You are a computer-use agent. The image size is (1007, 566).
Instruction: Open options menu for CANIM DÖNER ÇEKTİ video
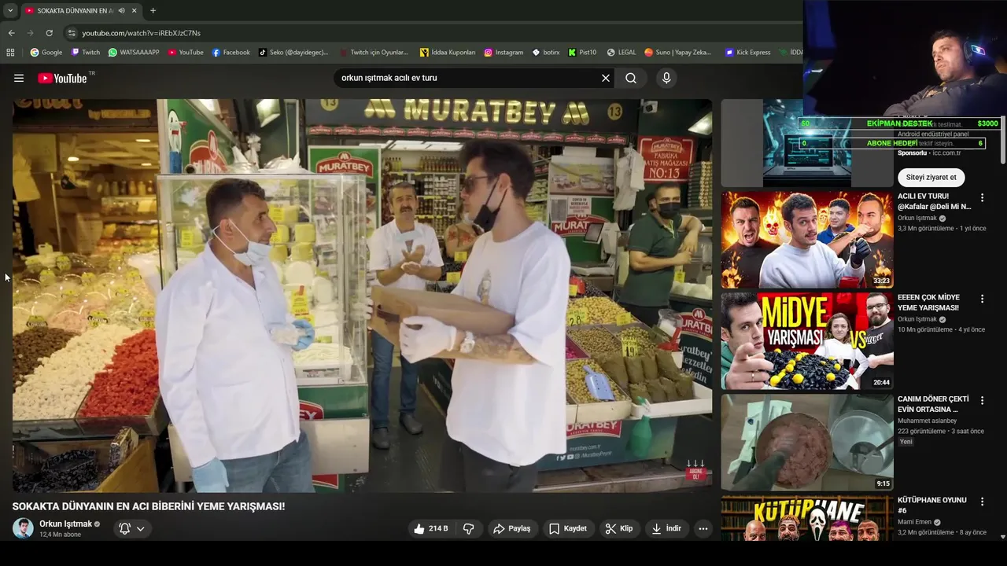click(x=982, y=400)
